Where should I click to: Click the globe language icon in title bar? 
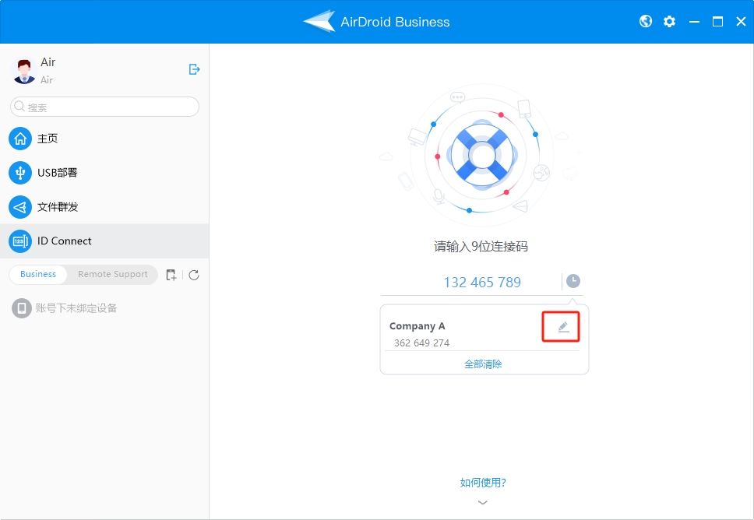pos(645,21)
